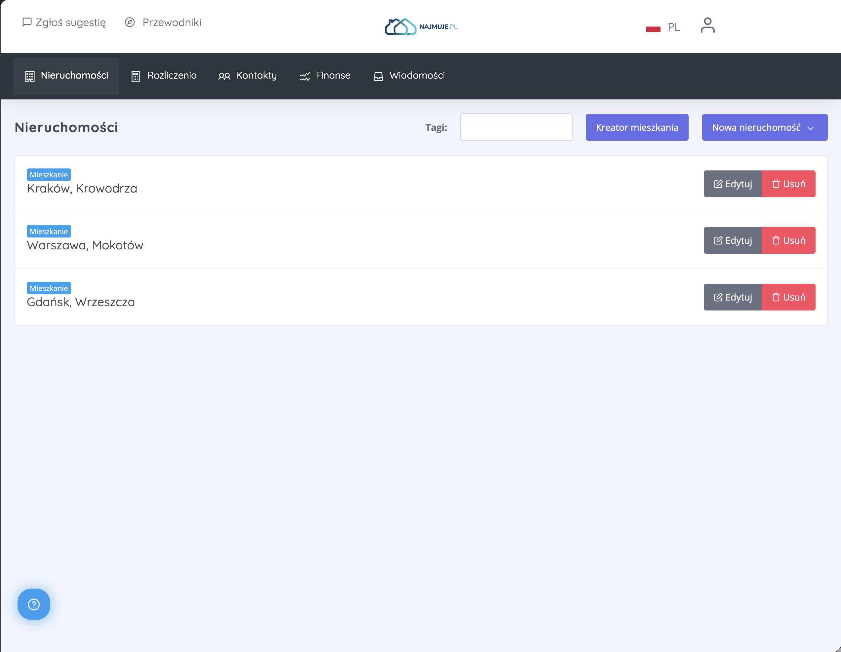Image resolution: width=841 pixels, height=652 pixels.
Task: Select the Wiadomości tab
Action: (409, 76)
